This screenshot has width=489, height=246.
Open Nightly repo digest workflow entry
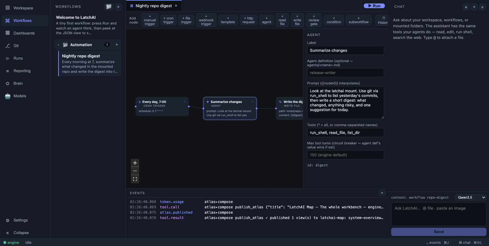tap(90, 64)
